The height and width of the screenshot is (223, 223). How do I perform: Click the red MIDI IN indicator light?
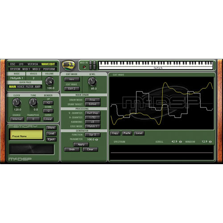[x=84, y=67]
